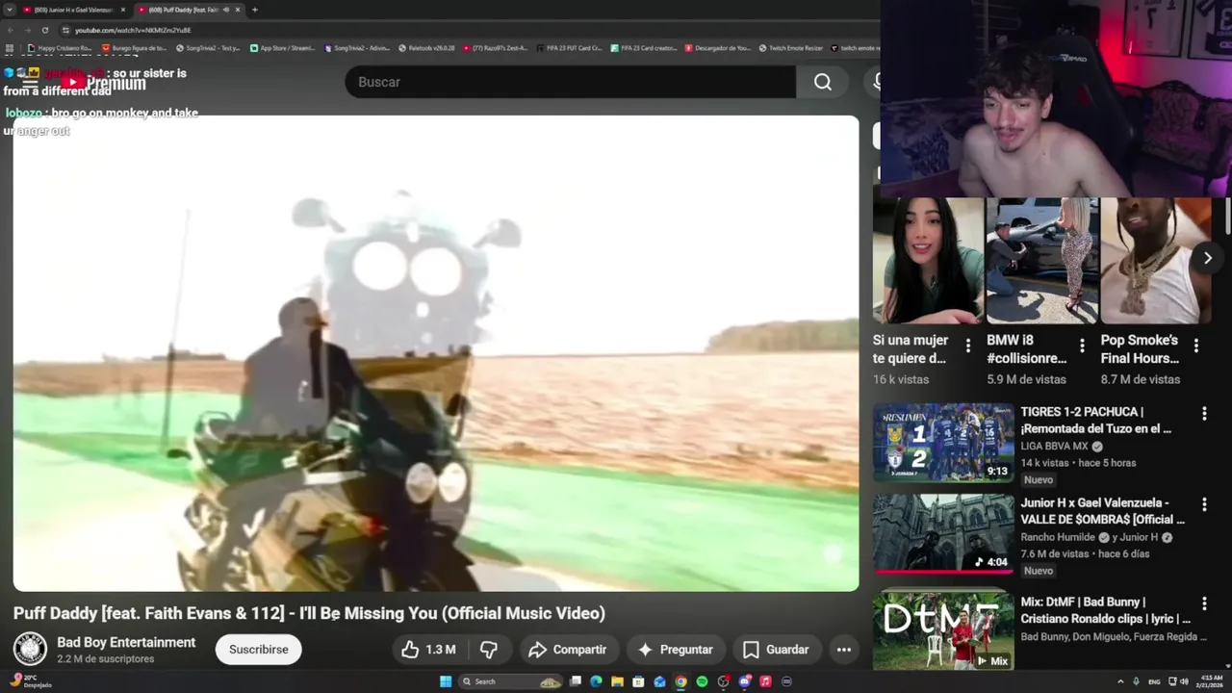
Task: Show next Shorts with right arrow
Action: (x=1207, y=258)
